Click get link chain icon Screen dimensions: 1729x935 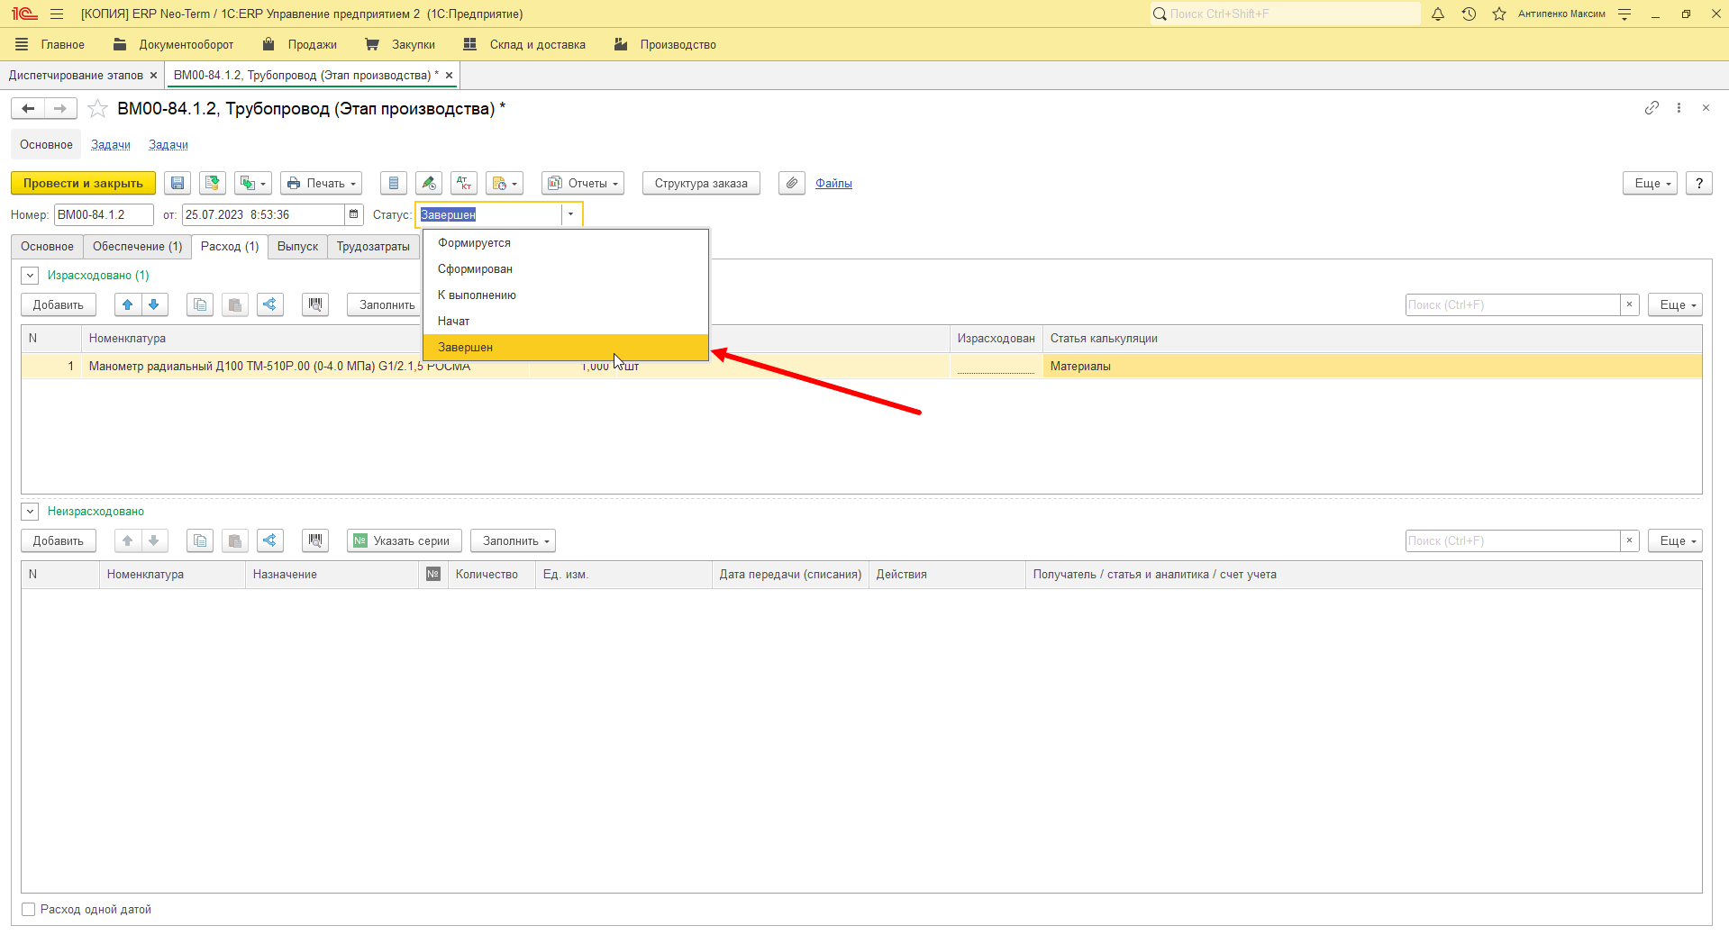(x=1652, y=107)
